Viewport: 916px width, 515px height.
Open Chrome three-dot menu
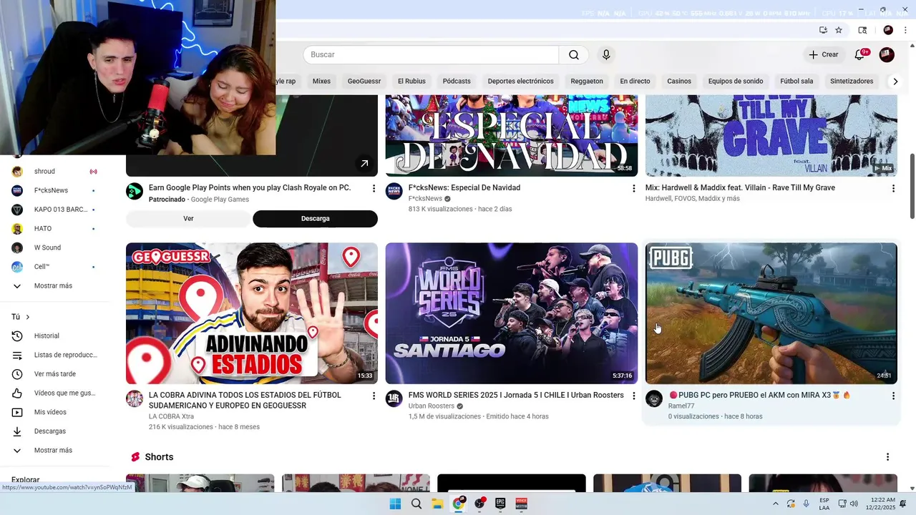(x=906, y=30)
